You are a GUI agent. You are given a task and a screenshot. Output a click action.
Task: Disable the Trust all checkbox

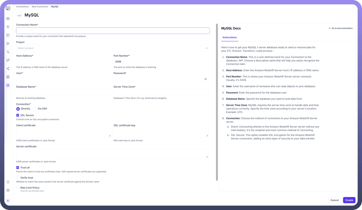click(18, 167)
